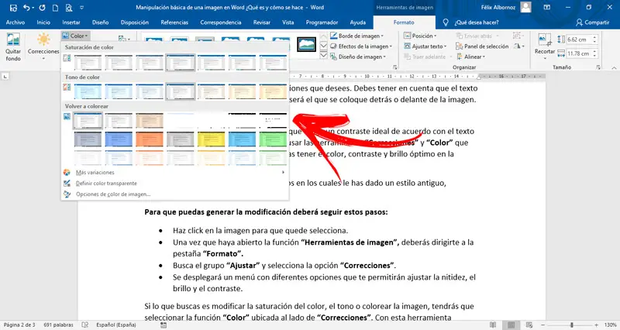The height and width of the screenshot is (330, 620).
Task: Collapse the Color dropdown button
Action: 75,36
